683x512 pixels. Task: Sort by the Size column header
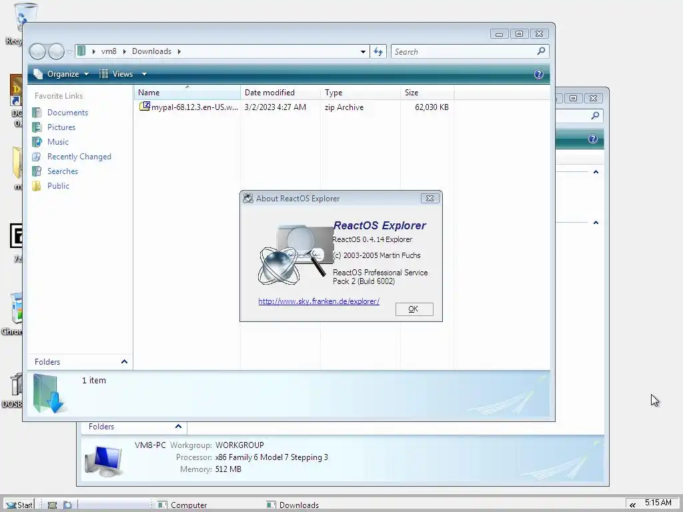coord(427,92)
